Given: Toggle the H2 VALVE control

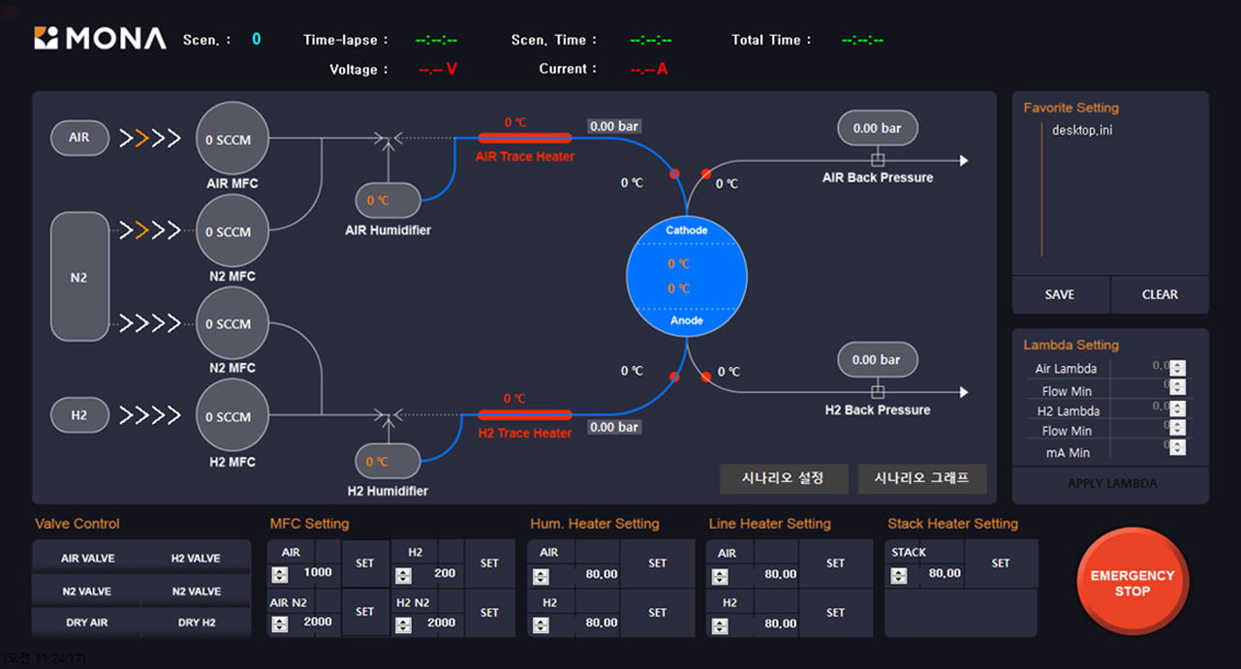Looking at the screenshot, I should pyautogui.click(x=196, y=559).
